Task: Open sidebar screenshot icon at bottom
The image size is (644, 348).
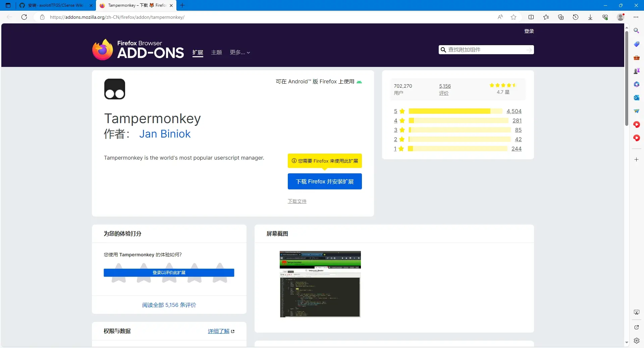Action: coord(636,312)
